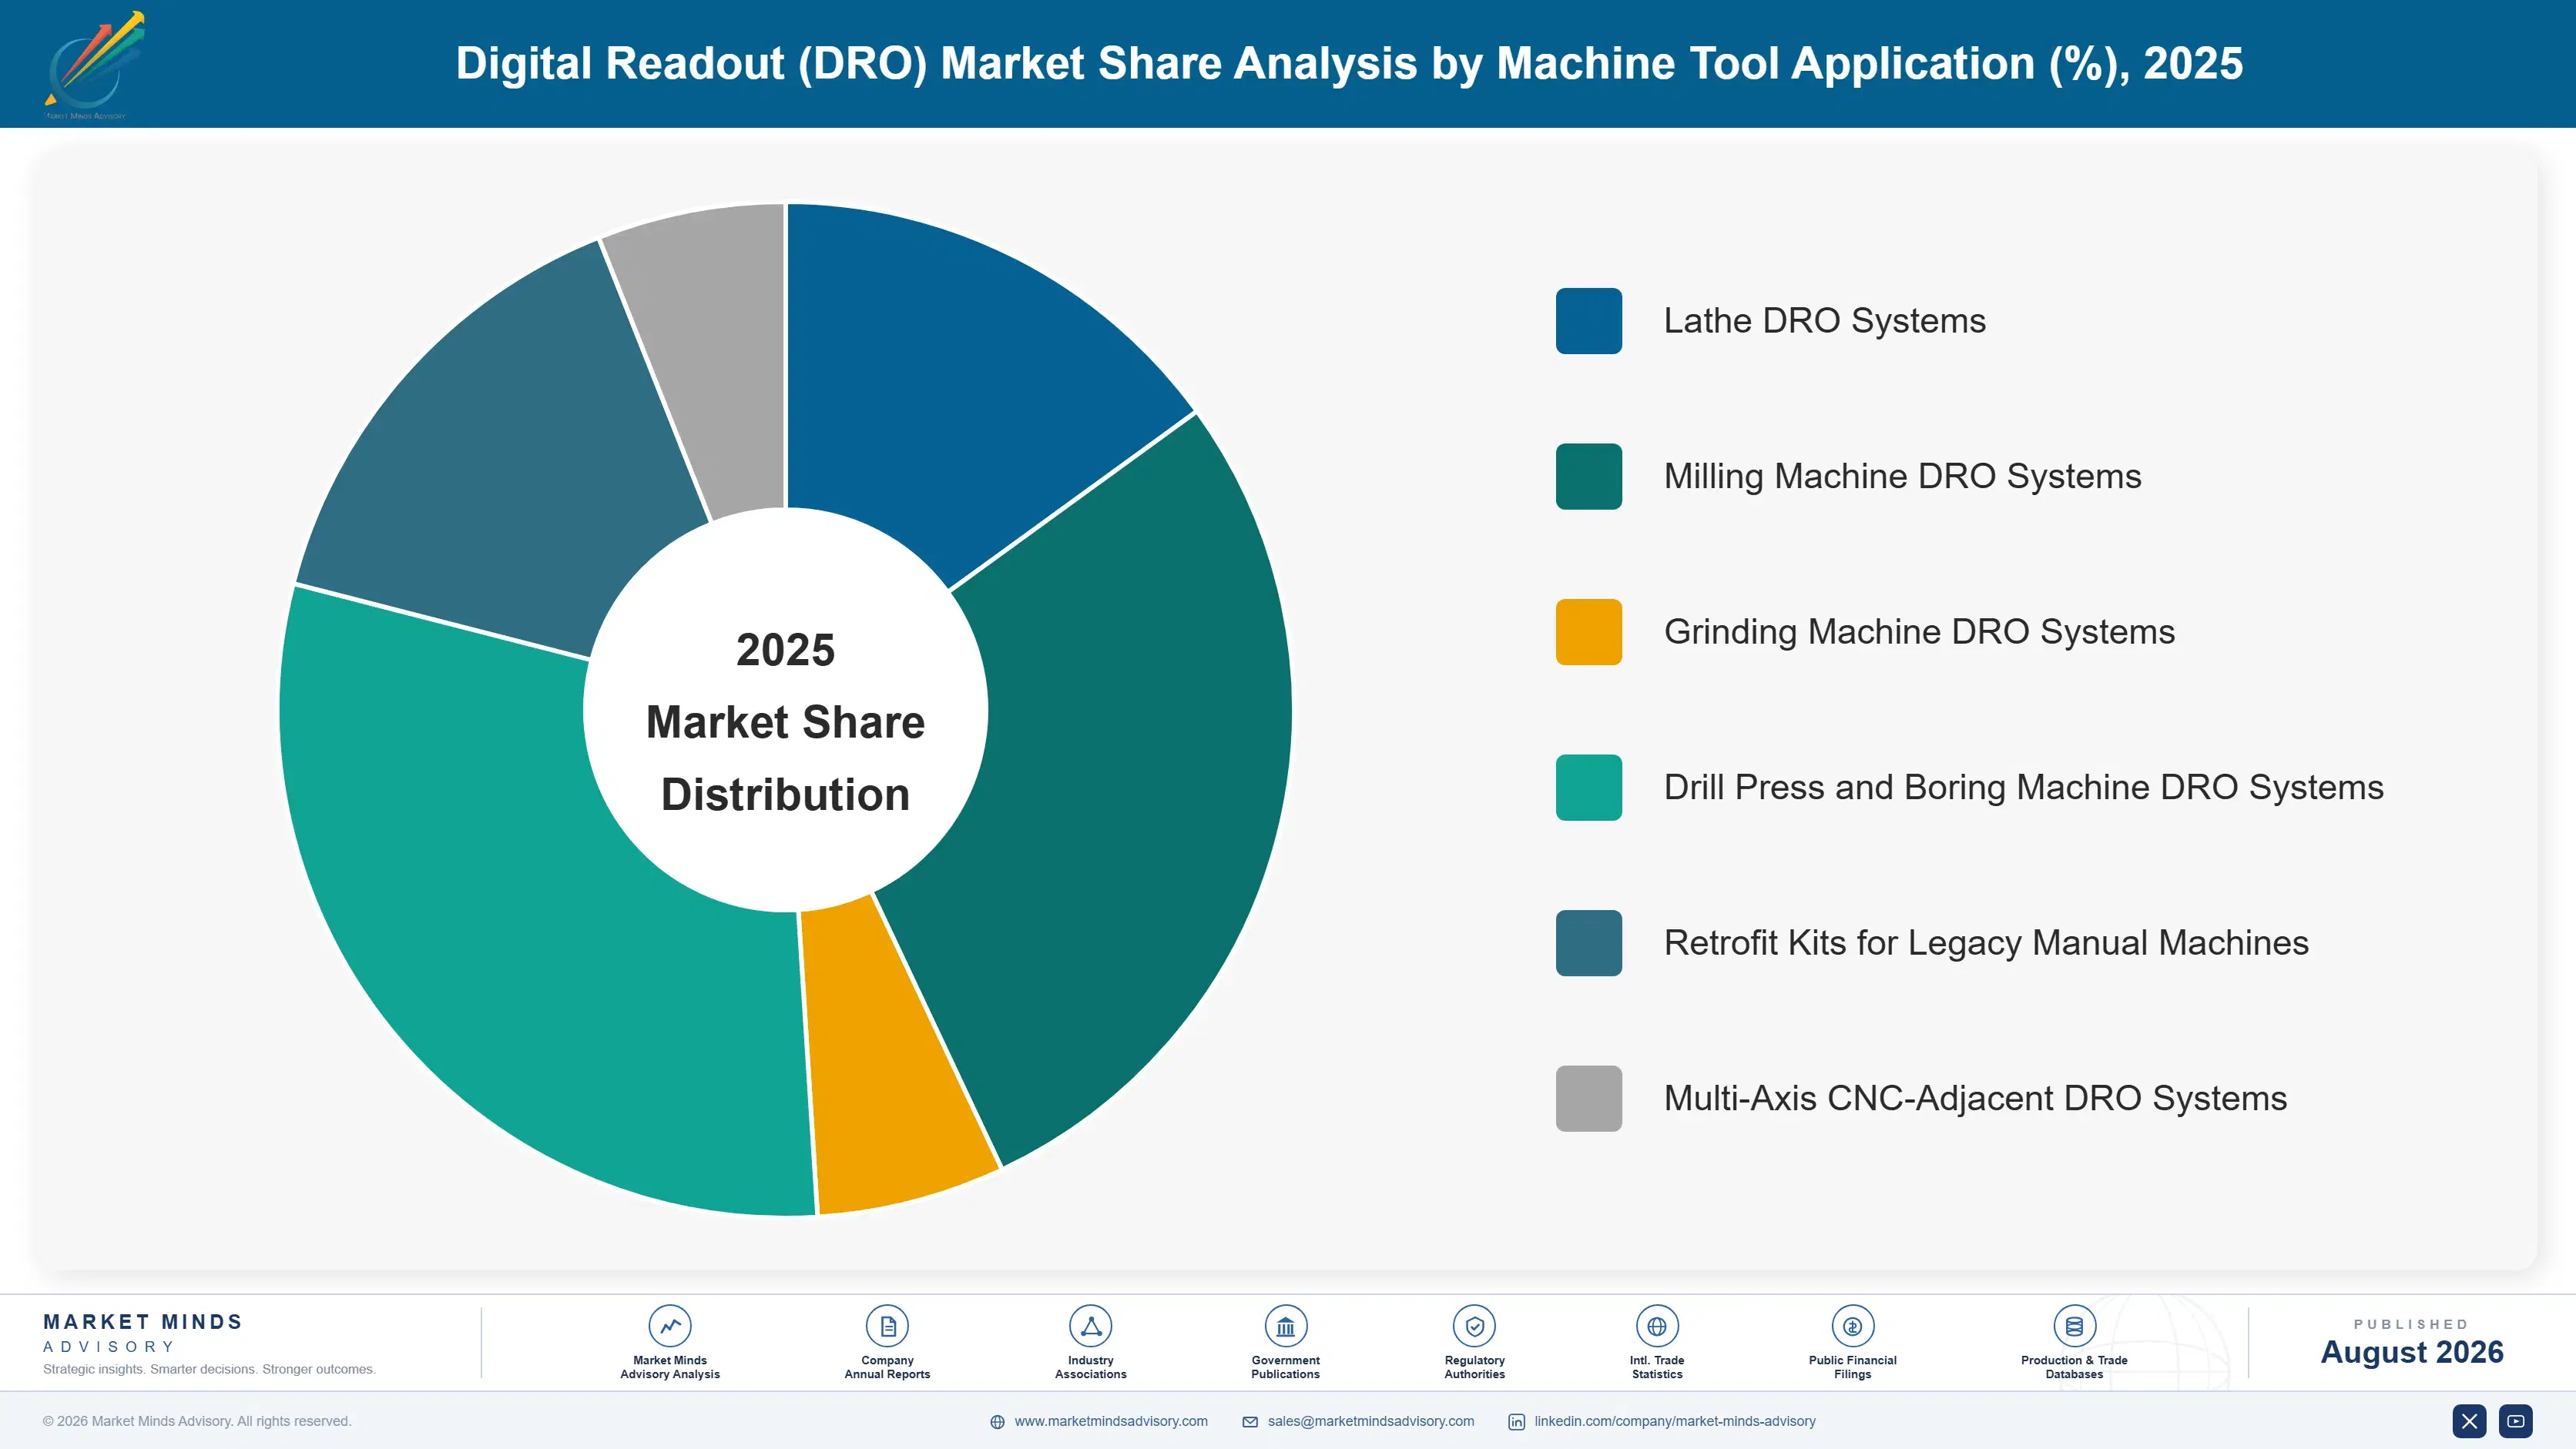Screen dimensions: 2576x1449
Task: Click the Market Minds Advisory Analysis chart icon
Action: coord(670,1326)
